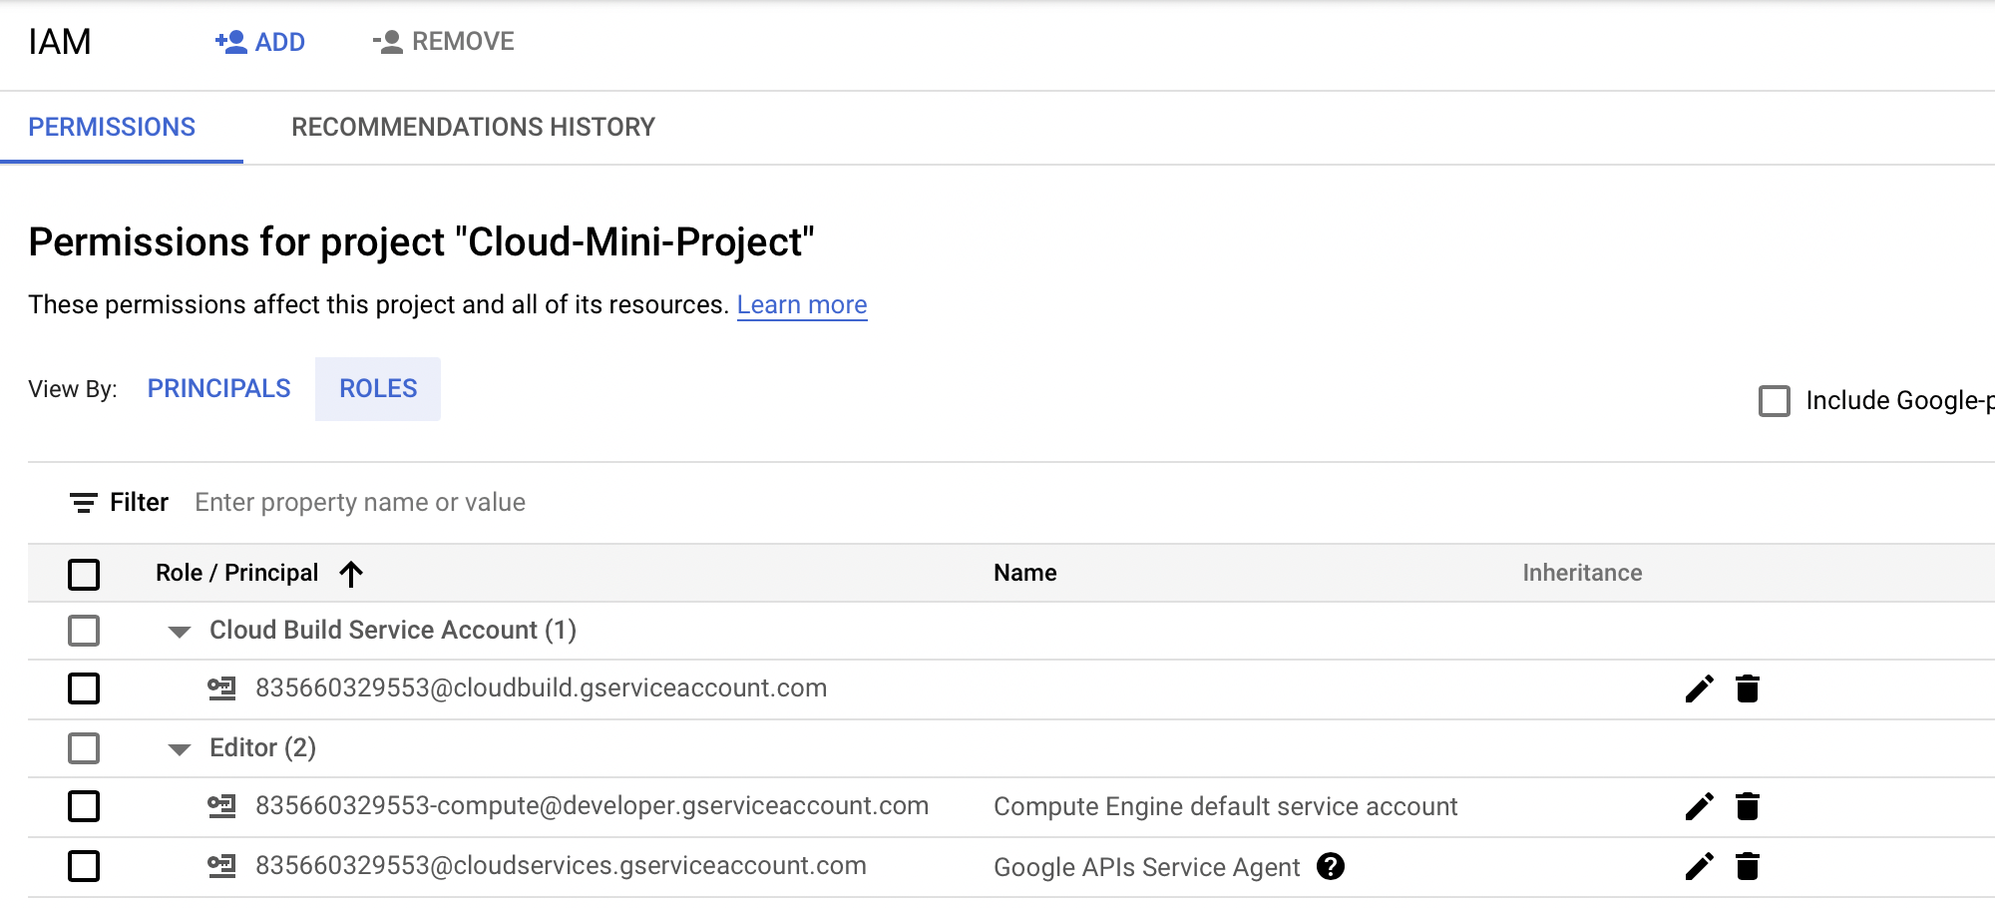Click the Inheritance column header
The width and height of the screenshot is (1995, 908).
click(x=1582, y=573)
